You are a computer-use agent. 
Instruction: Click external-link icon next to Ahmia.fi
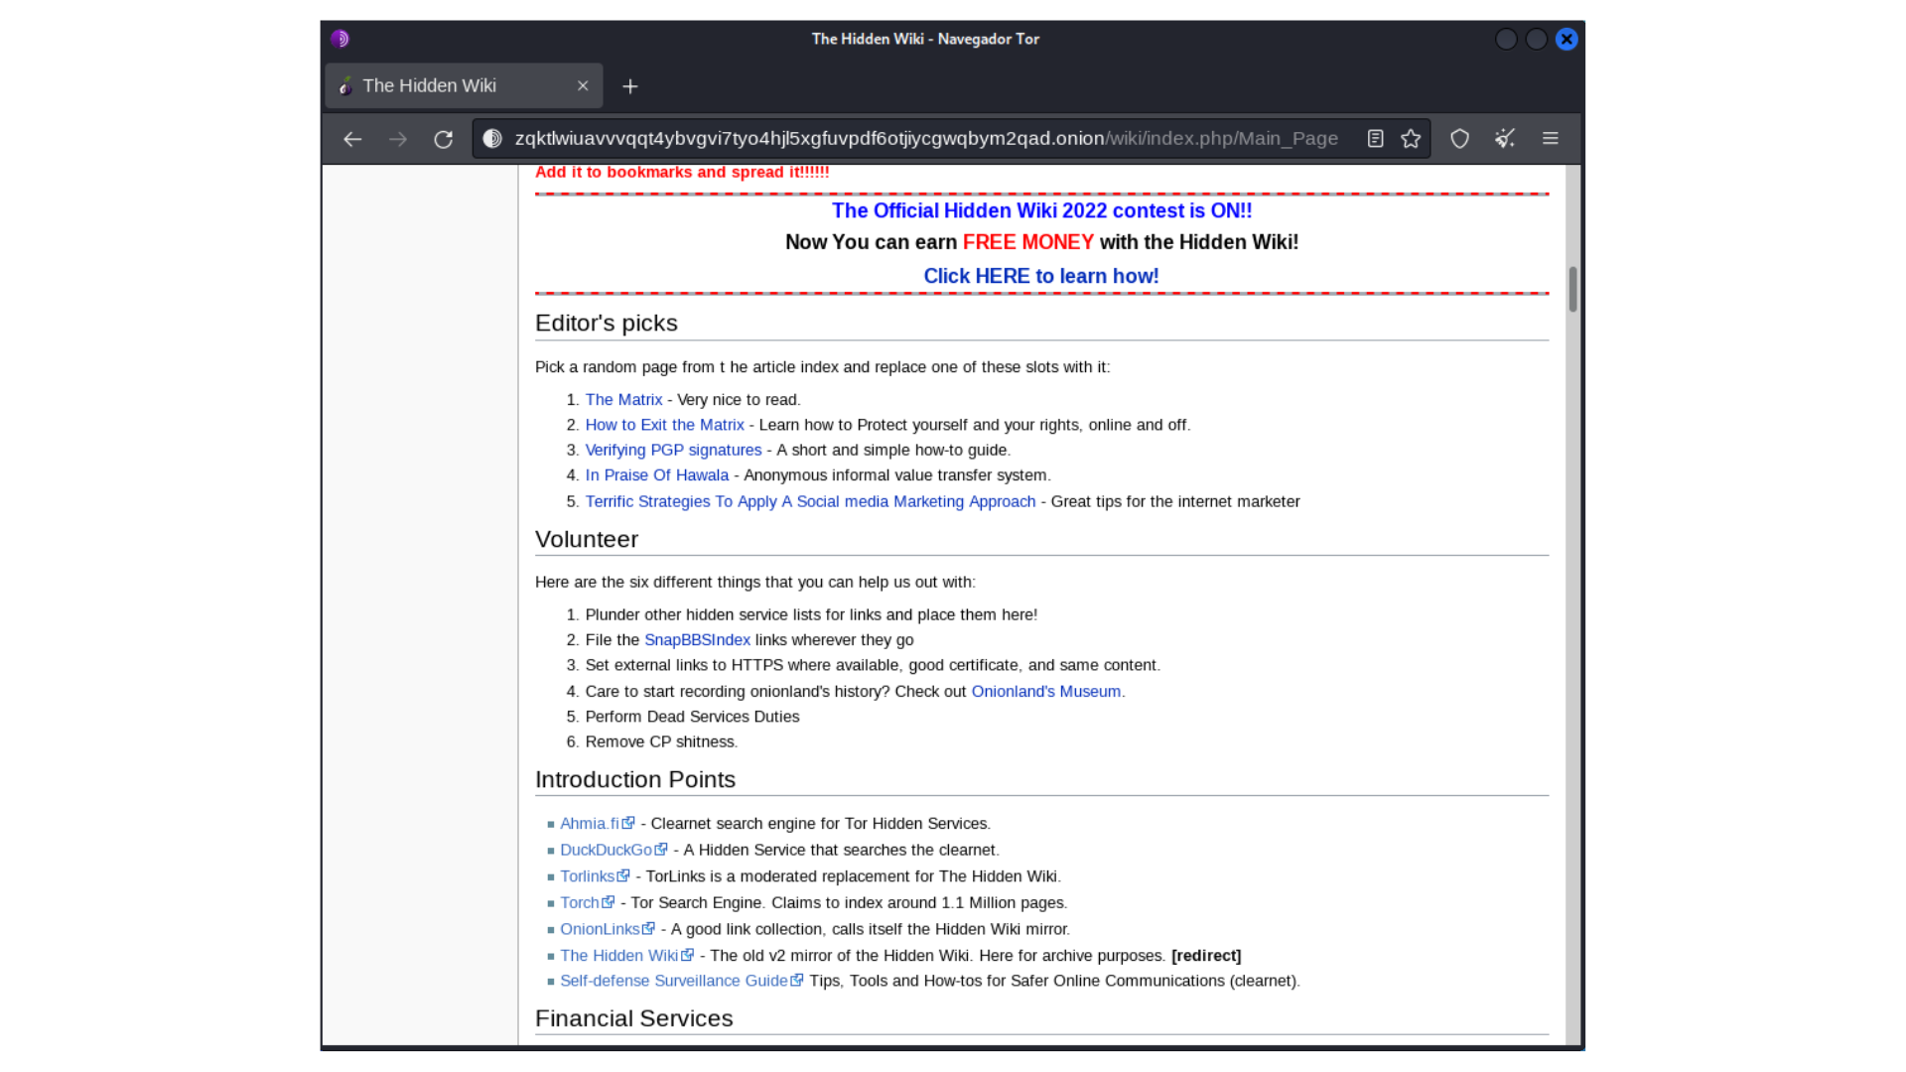click(628, 823)
